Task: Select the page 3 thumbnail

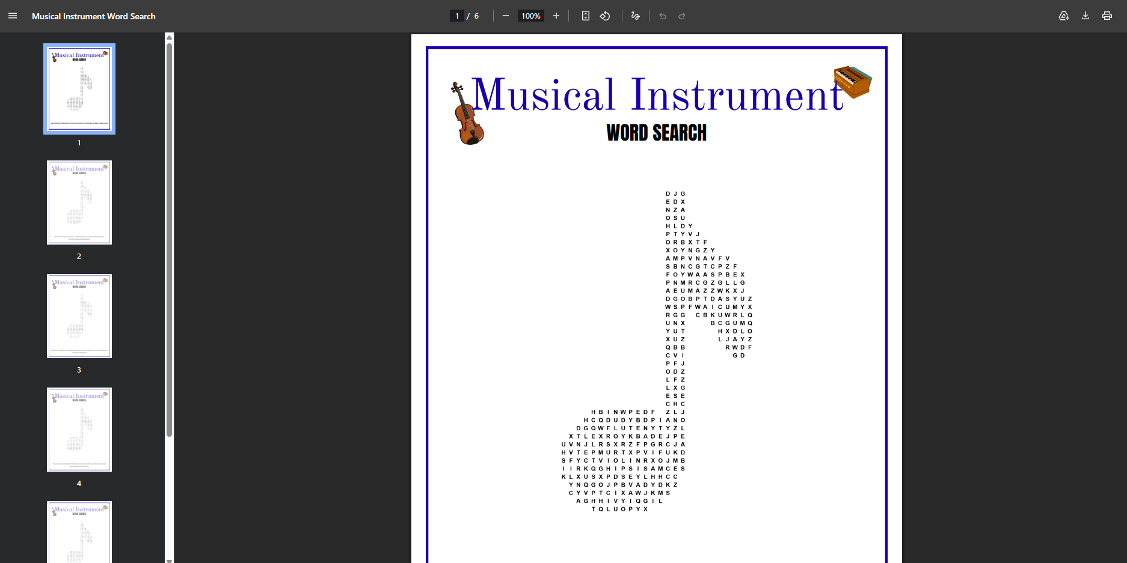Action: [x=79, y=316]
